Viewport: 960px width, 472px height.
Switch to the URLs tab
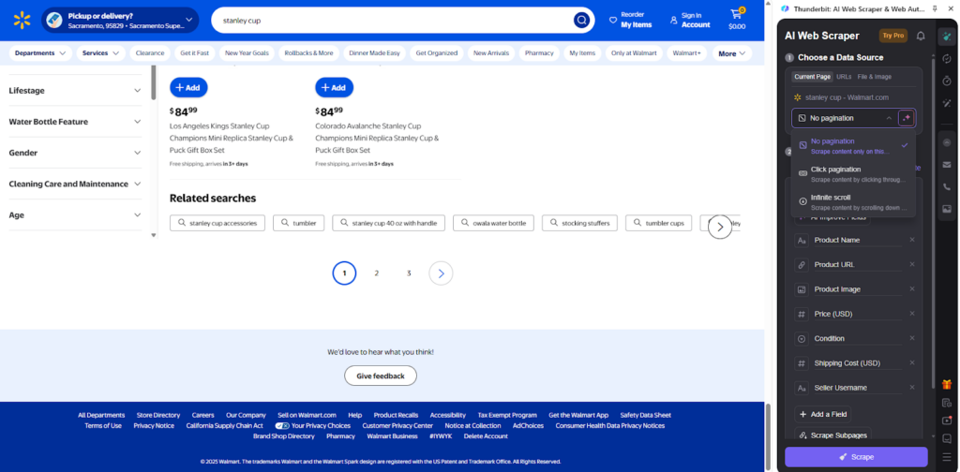(844, 77)
